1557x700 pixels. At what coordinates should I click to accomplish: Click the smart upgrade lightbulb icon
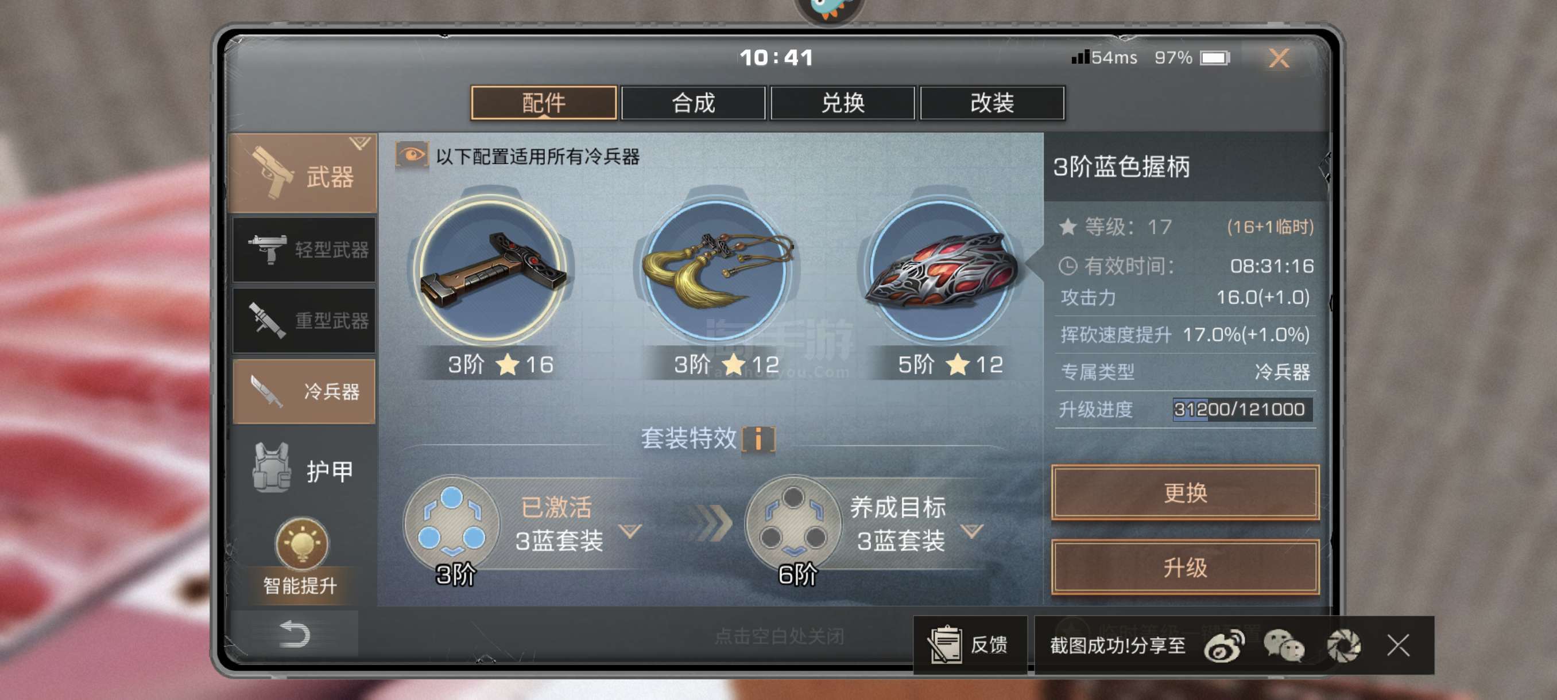pyautogui.click(x=301, y=543)
